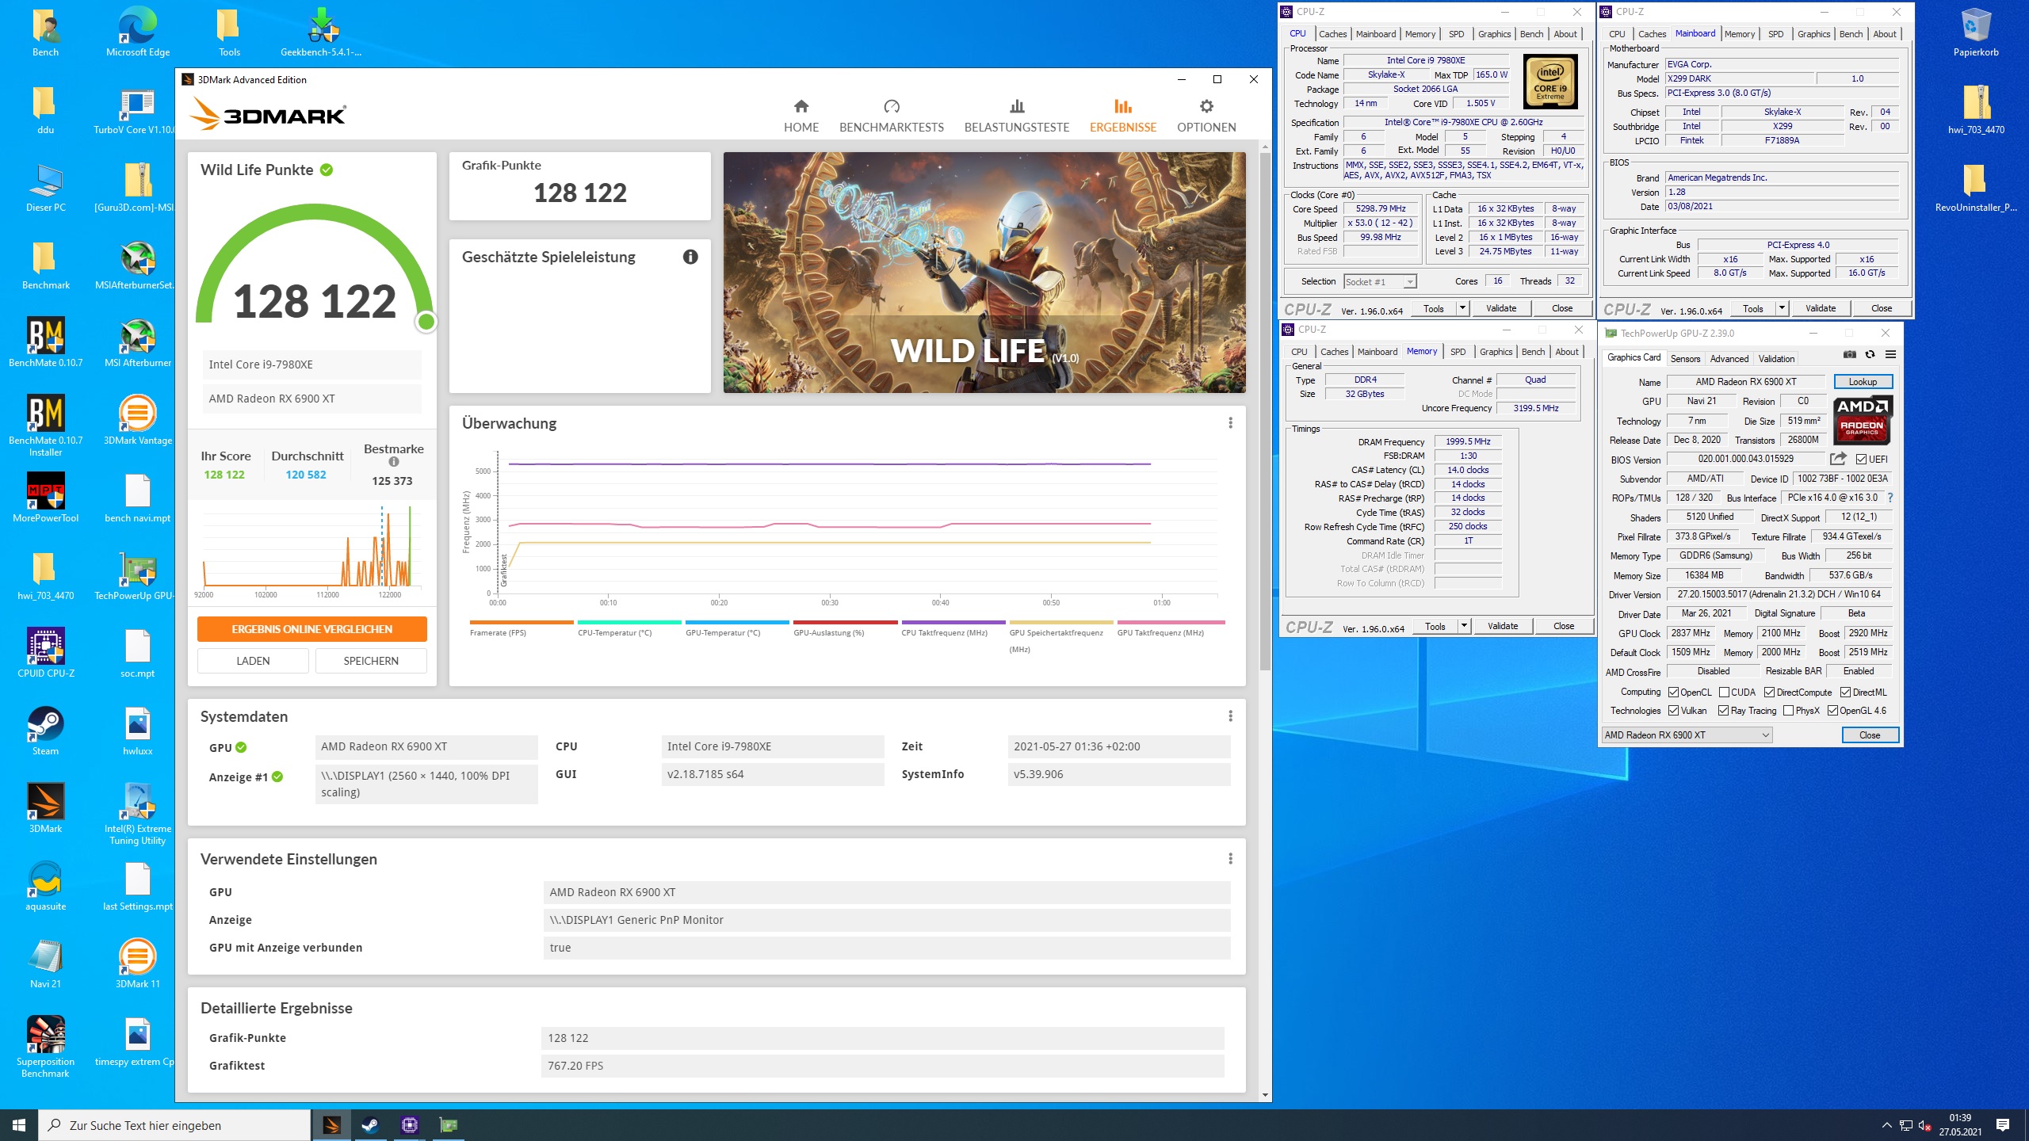The width and height of the screenshot is (2029, 1141).
Task: Open Caches tab in CPU-Z CPU window
Action: (x=1332, y=34)
